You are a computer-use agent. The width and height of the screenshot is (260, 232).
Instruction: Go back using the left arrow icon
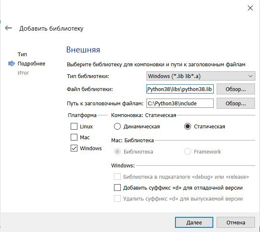click(8, 28)
